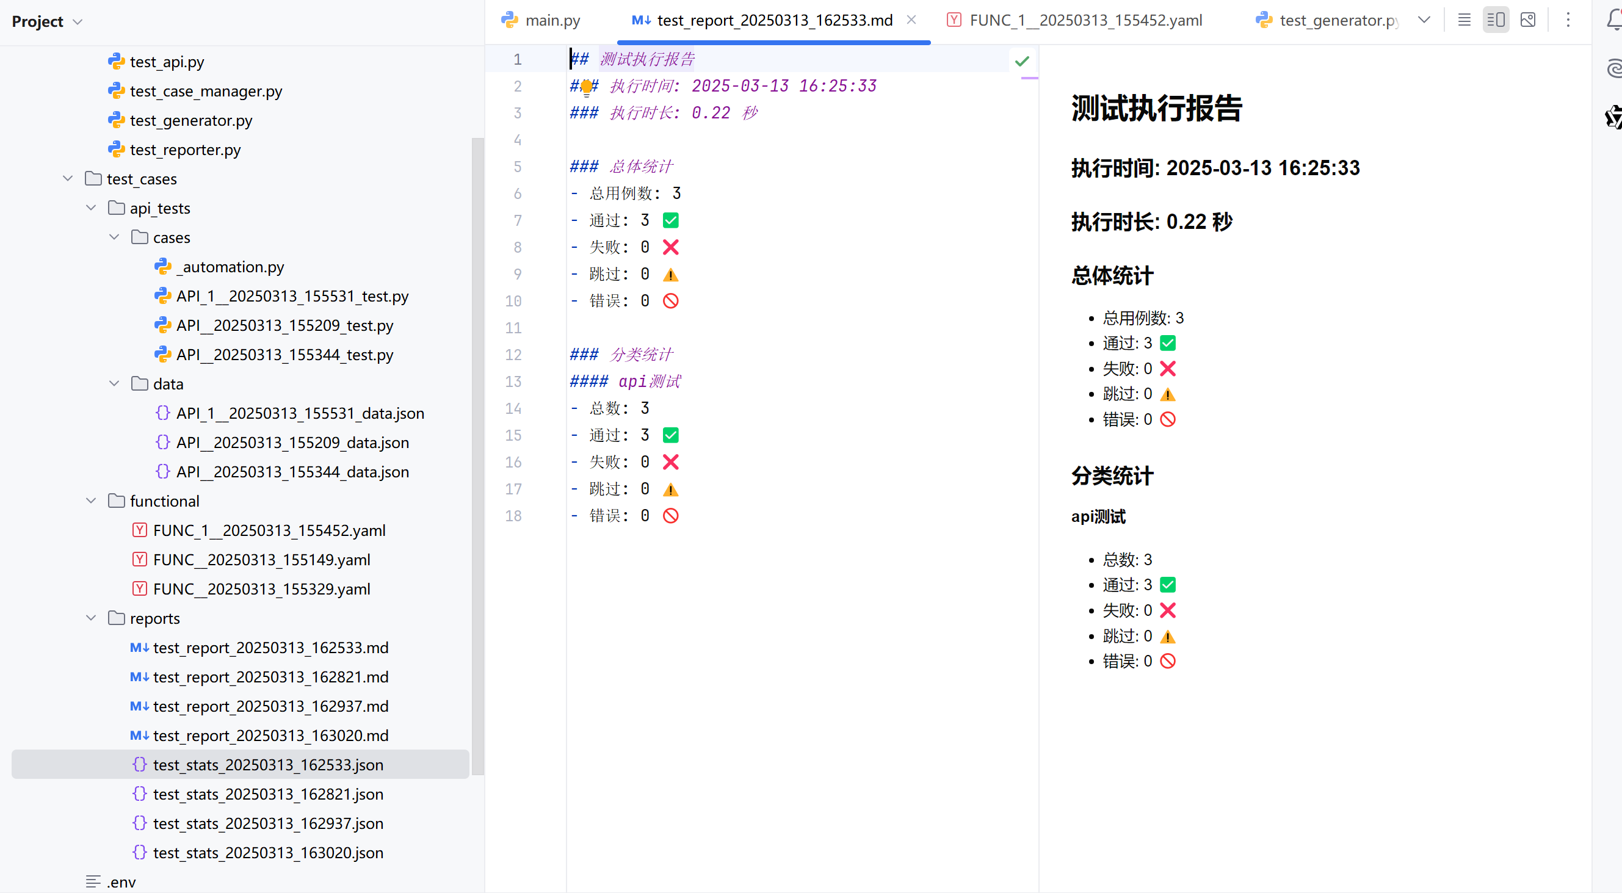
Task: Switch to the main.py tab
Action: coord(552,20)
